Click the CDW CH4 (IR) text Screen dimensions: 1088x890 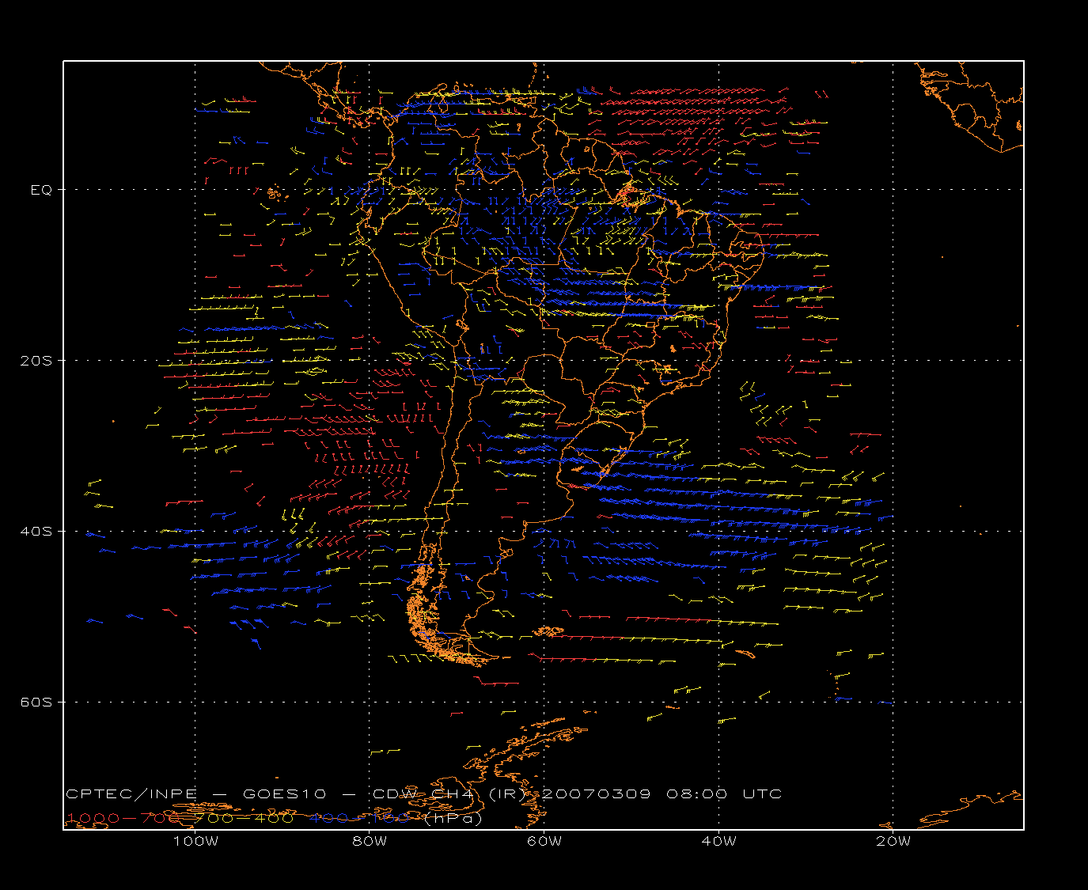pos(449,794)
